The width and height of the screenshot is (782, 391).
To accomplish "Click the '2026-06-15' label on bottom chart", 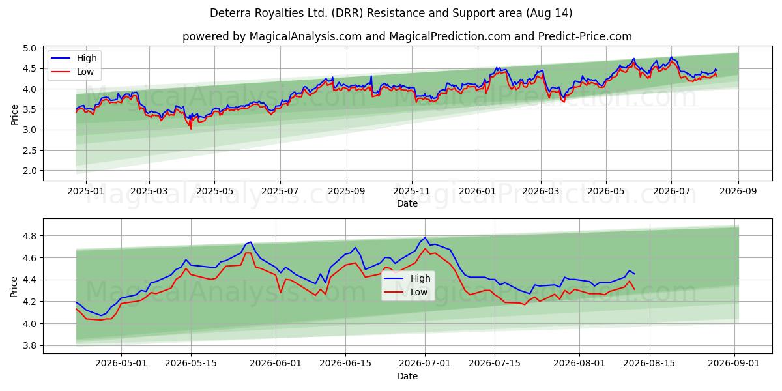I will point(345,365).
